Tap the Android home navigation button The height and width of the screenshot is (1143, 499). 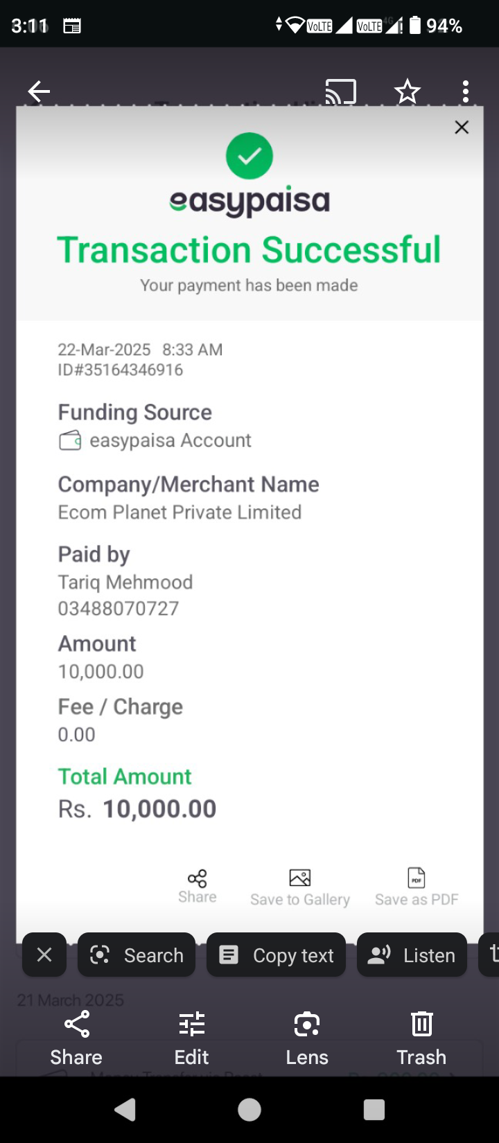coord(249,1110)
